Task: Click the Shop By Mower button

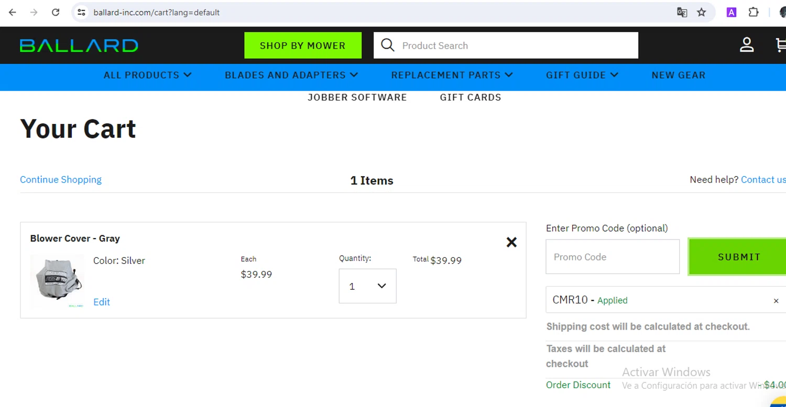Action: coord(303,46)
